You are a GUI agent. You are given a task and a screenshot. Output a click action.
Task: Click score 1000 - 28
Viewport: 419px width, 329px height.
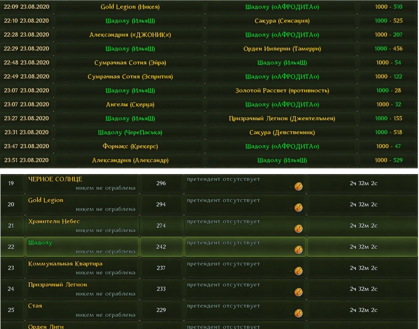pos(388,90)
